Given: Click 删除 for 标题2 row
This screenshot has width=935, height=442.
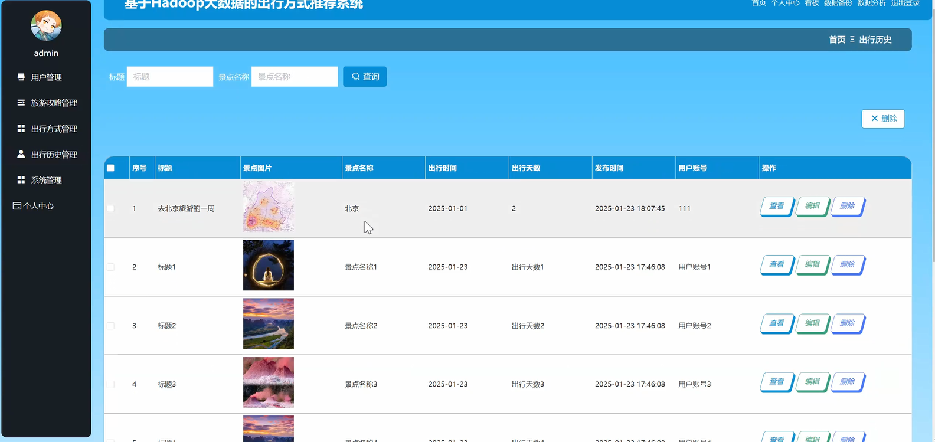Looking at the screenshot, I should (848, 323).
